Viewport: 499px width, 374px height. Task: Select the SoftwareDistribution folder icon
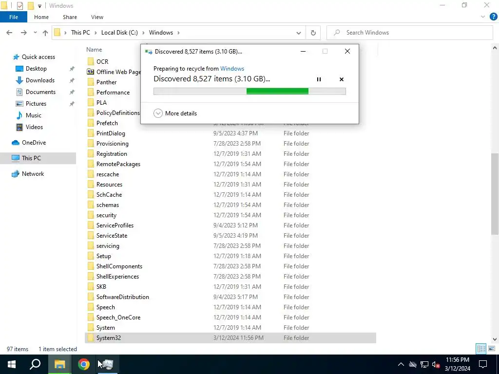click(x=91, y=297)
